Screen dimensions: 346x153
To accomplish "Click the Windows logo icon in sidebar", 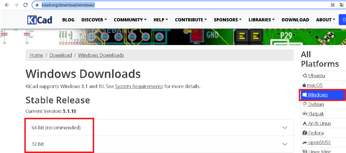I will click(x=305, y=95).
